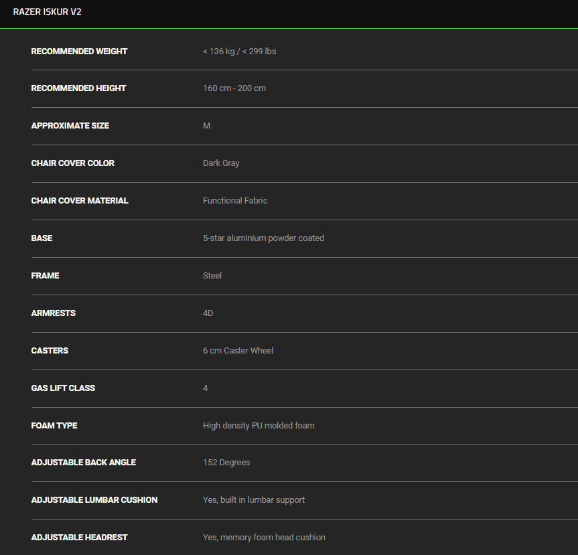578x555 pixels.
Task: Select the Recommended Height label
Action: click(78, 88)
